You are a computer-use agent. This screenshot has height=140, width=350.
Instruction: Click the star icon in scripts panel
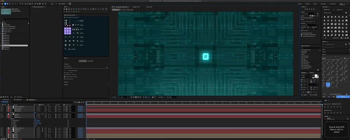pos(69,9)
